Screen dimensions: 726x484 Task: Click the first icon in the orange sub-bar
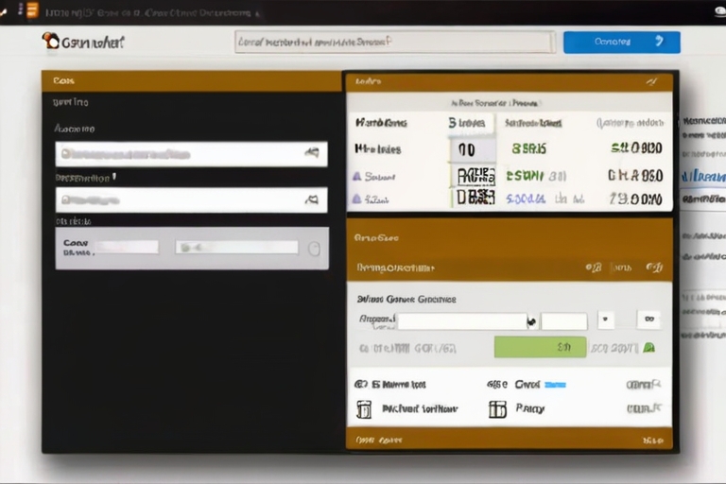[594, 268]
